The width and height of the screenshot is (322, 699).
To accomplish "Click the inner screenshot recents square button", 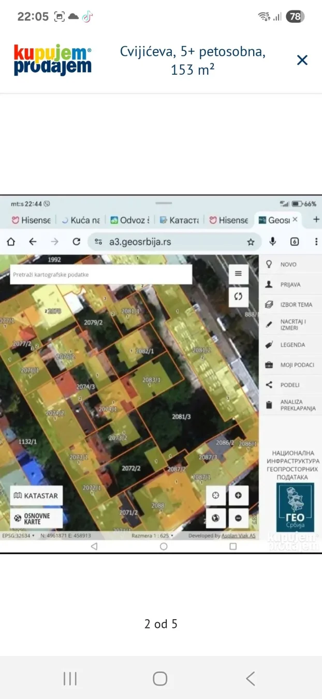I will [x=233, y=546].
